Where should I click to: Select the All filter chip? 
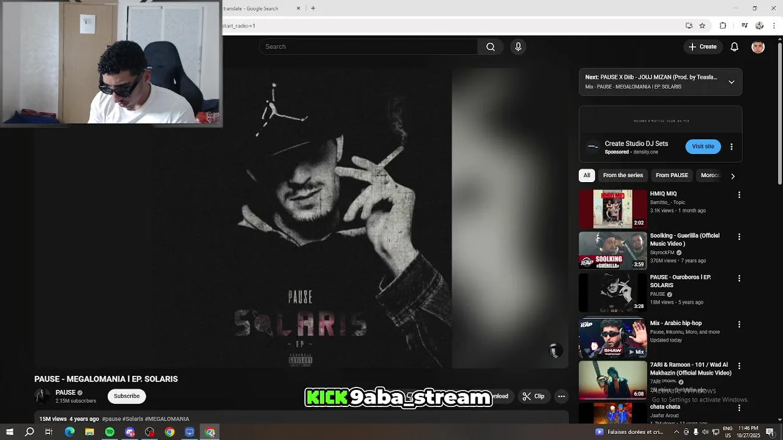click(x=587, y=175)
